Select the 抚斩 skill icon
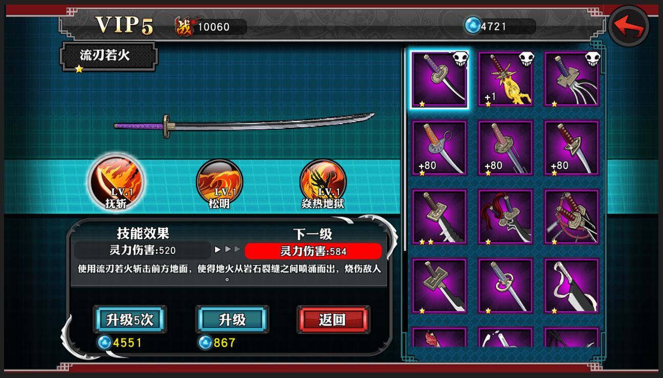The height and width of the screenshot is (378, 663). point(116,181)
